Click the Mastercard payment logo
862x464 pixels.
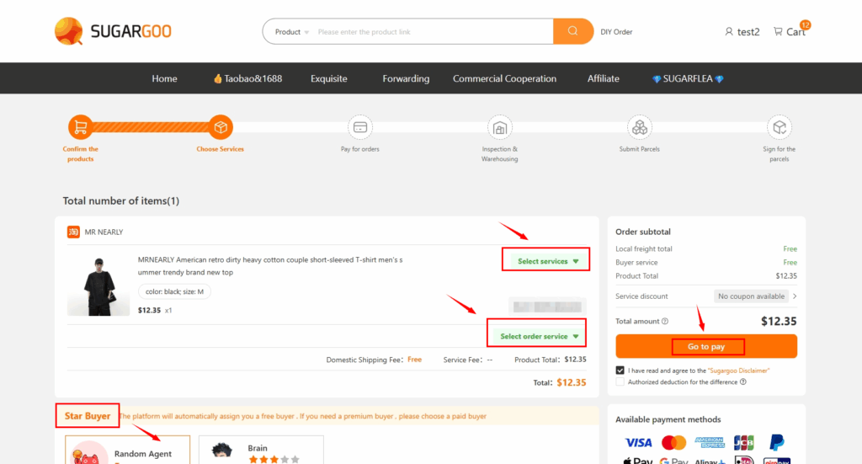[x=674, y=443]
